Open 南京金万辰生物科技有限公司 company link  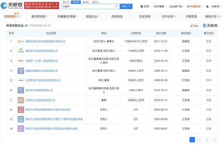point(42,51)
